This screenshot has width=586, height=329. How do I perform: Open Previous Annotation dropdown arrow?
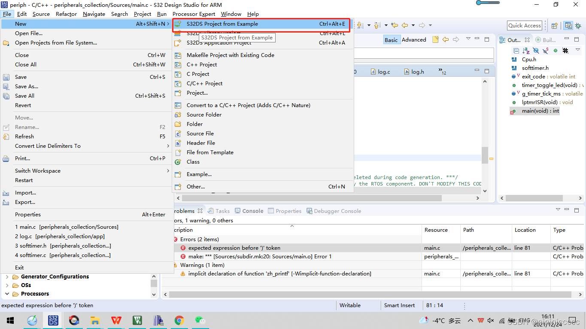[x=386, y=25]
